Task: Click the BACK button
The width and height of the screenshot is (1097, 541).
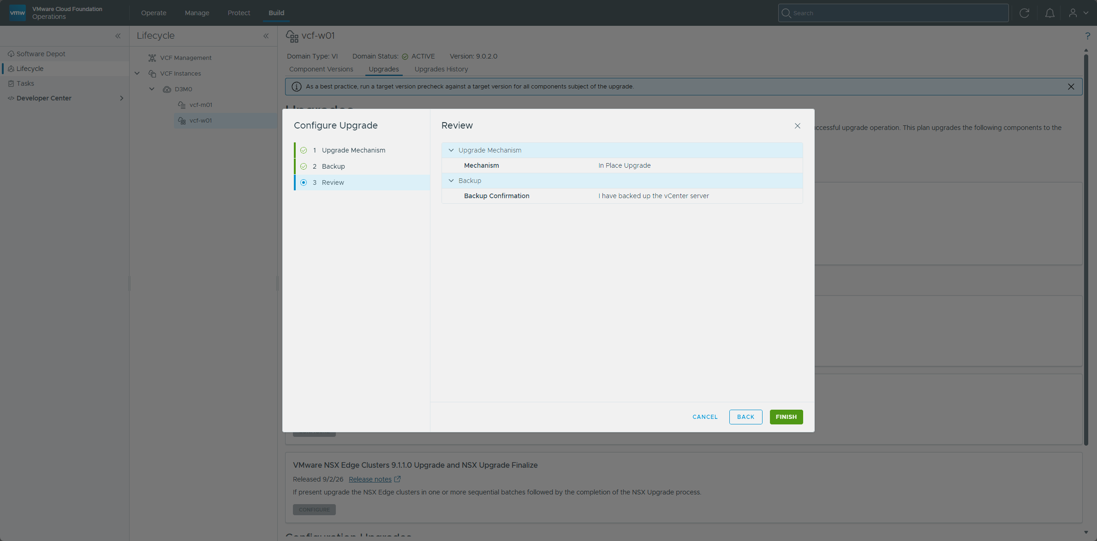Action: [x=745, y=417]
